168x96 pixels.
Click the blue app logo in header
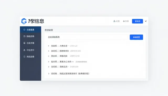pyautogui.click(x=24, y=21)
